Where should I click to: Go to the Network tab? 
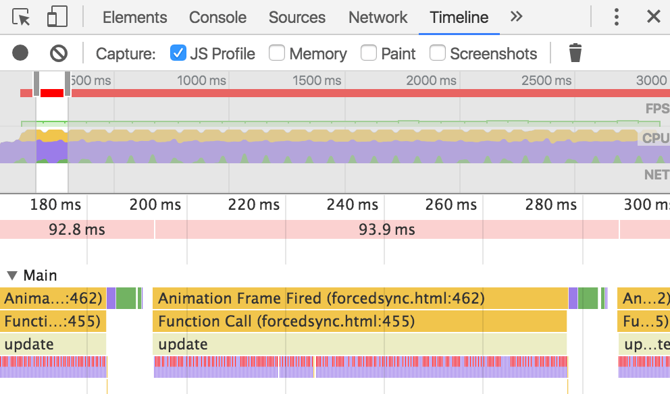pos(378,18)
